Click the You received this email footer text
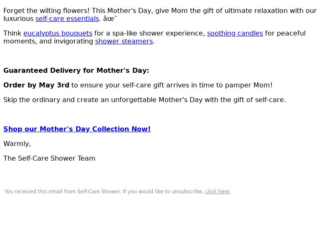Image resolution: width=334 pixels, height=251 pixels. click(x=104, y=192)
